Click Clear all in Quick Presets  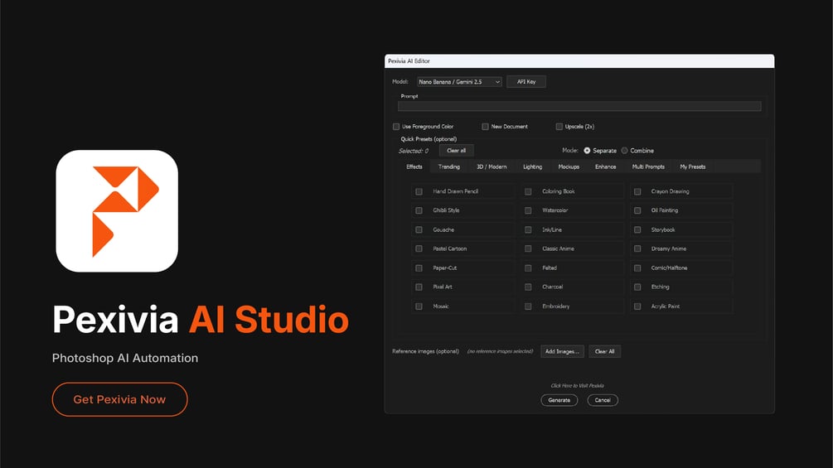(x=456, y=151)
